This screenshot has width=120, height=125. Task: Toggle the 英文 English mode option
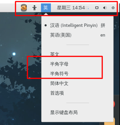point(55,54)
